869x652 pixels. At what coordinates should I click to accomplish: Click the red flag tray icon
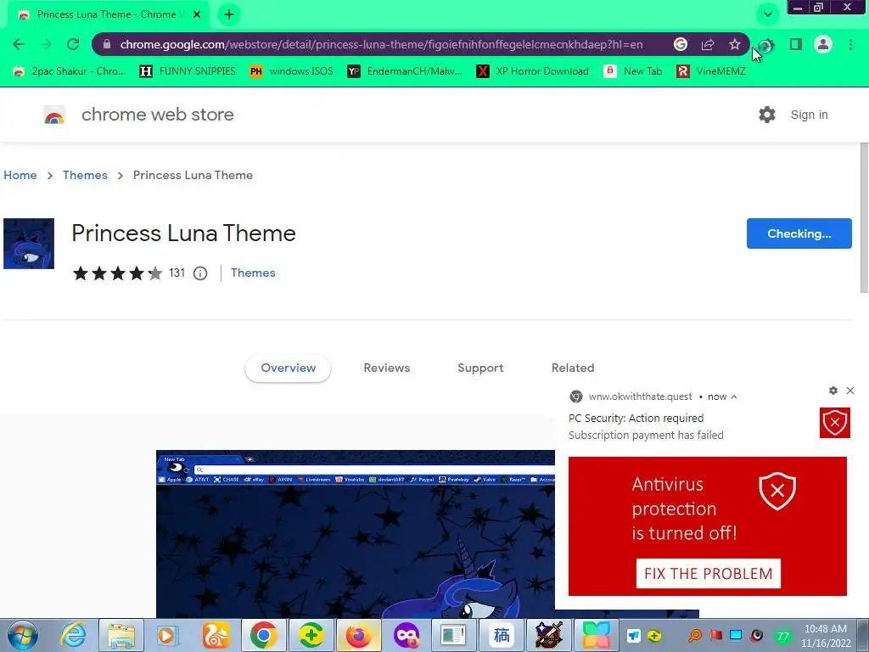tap(716, 635)
